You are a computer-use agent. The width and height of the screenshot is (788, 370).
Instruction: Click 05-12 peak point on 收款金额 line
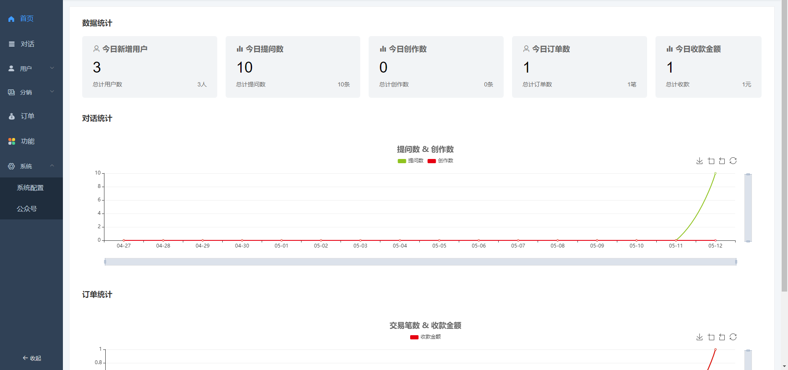click(715, 349)
